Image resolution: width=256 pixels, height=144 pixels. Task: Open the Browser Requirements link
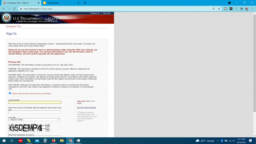[87, 107]
